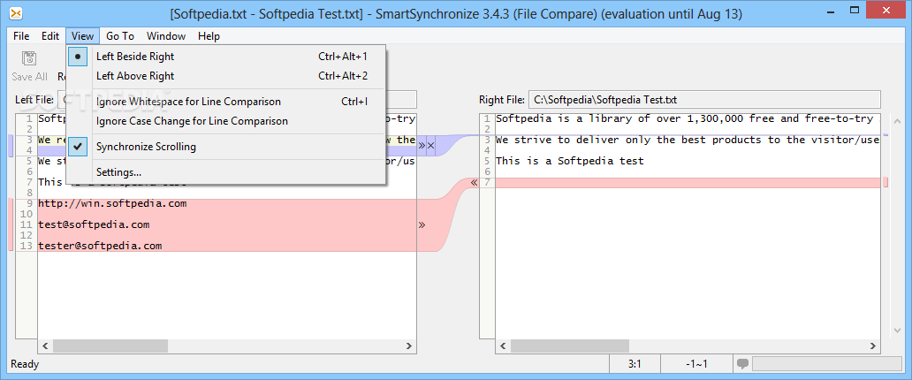Click the left pane's horizontal scrollbar thumb
Viewport: 912px width, 380px height.
(x=110, y=346)
